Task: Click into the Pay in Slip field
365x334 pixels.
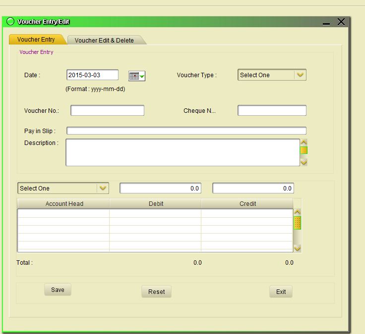Action: click(186, 131)
